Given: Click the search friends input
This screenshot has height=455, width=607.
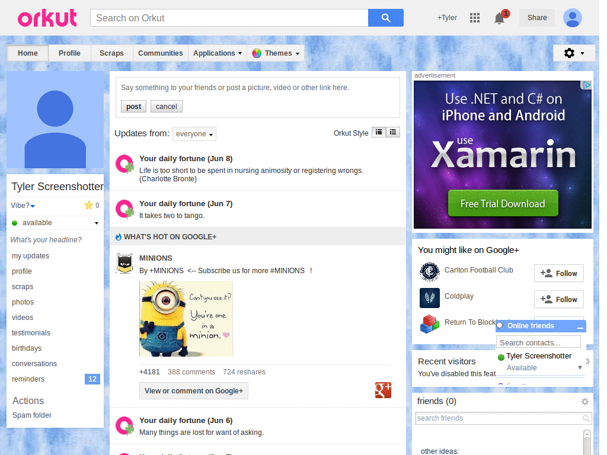Looking at the screenshot, I should tap(499, 418).
